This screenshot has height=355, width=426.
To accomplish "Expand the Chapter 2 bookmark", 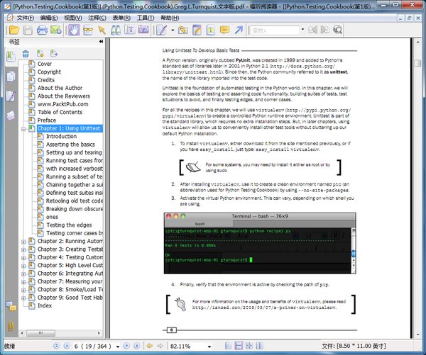I will [x=23, y=242].
